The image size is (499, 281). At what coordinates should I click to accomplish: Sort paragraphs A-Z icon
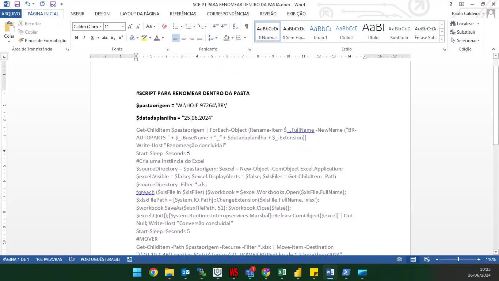[x=235, y=26]
